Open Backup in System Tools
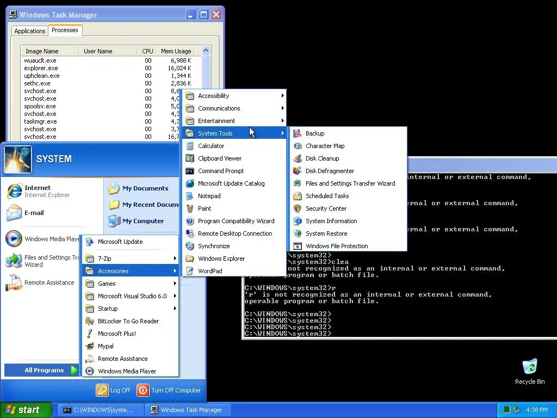Screen dimensions: 557x418 (348, 133)
